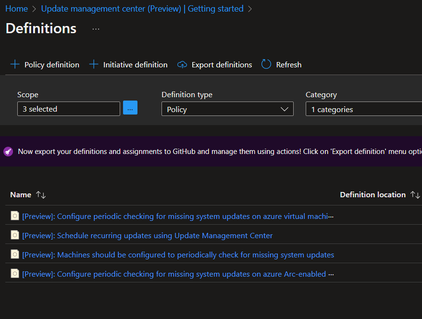Click the plus icon for Initiative definition

pos(94,64)
